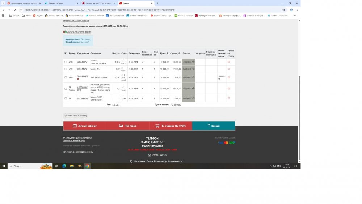This screenshot has height=204, width=362.
Task: Click the Вернуться к списку заказов link
Action: click(x=76, y=21)
